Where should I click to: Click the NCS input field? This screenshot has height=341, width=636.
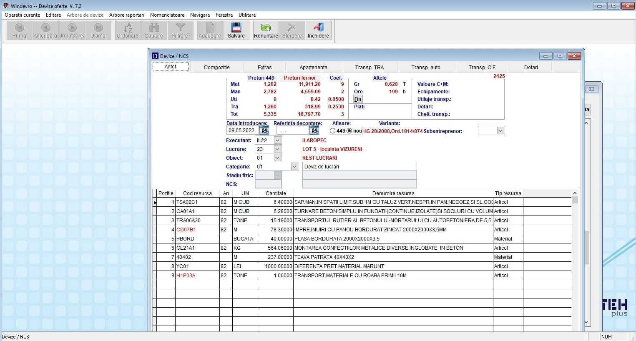(268, 184)
